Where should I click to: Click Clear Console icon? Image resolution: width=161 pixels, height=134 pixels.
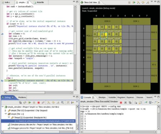136,103
